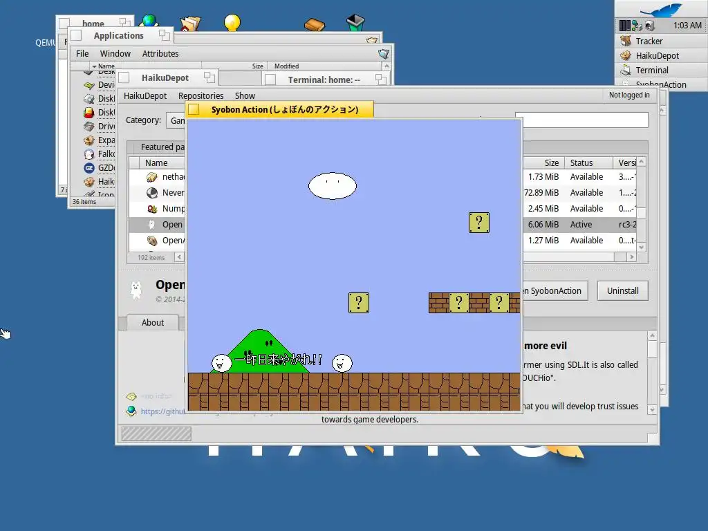Click the striped progress bar at bottom
The height and width of the screenshot is (531, 708).
[156, 434]
